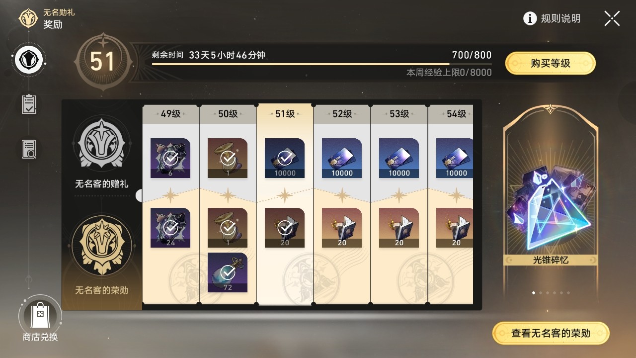636x358 pixels.
Task: Click the 购买等级 buy levels button
Action: (551, 63)
